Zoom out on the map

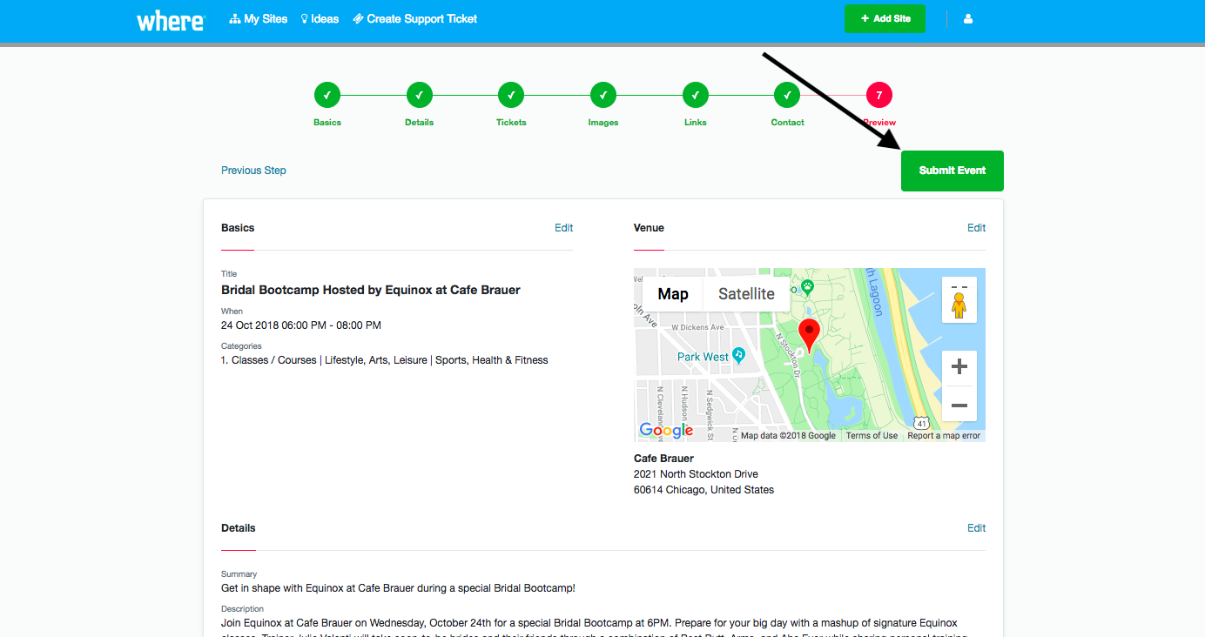(x=959, y=406)
